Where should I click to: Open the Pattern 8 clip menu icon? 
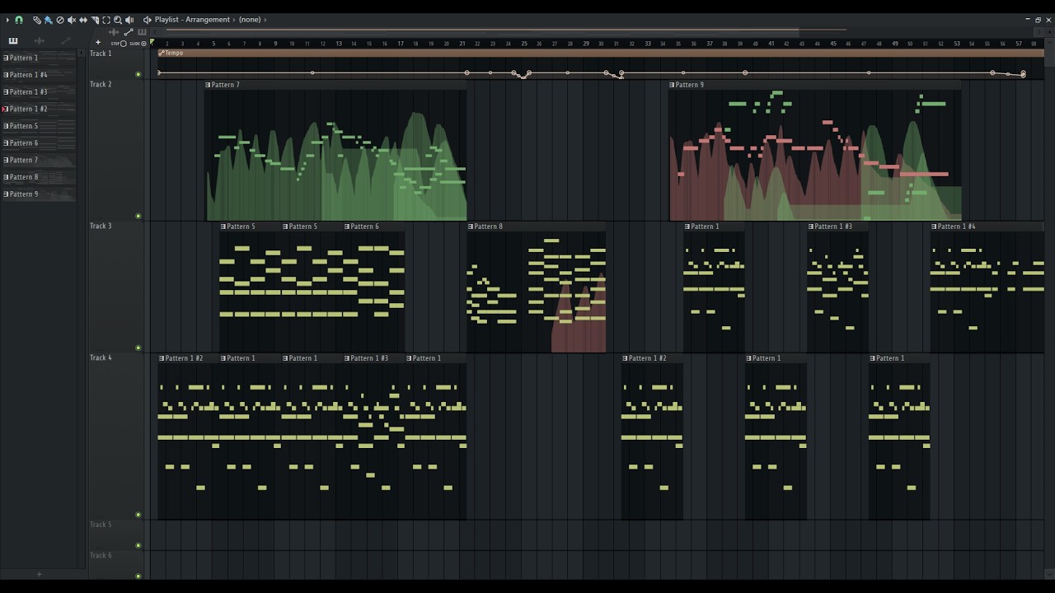click(x=471, y=226)
